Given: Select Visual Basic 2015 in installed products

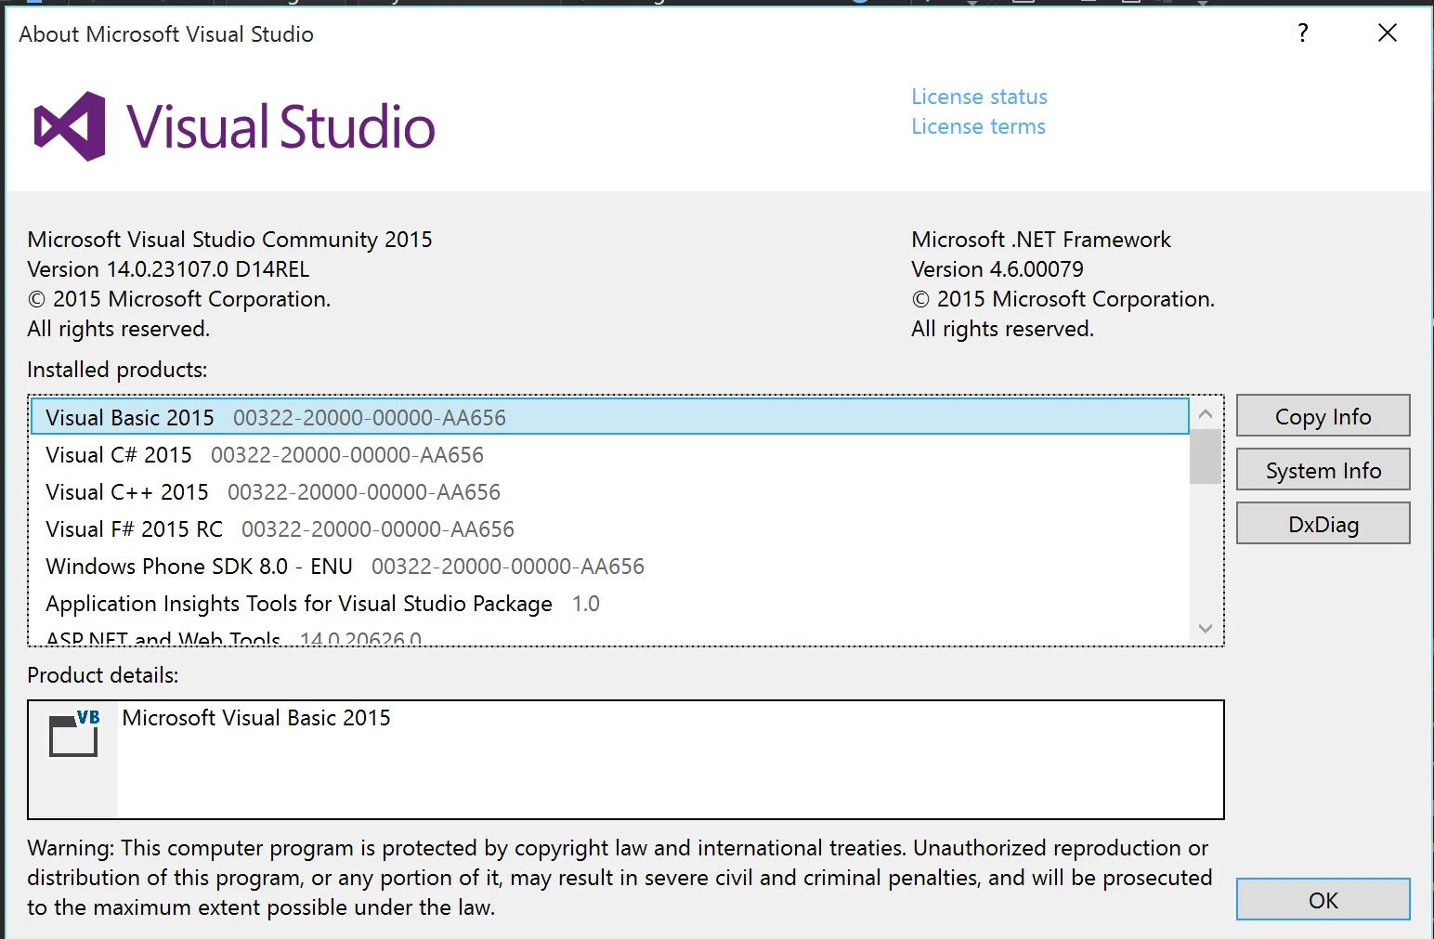Looking at the screenshot, I should [x=610, y=417].
